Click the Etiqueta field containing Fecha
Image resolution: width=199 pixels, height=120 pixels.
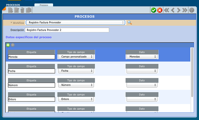pos(31,71)
